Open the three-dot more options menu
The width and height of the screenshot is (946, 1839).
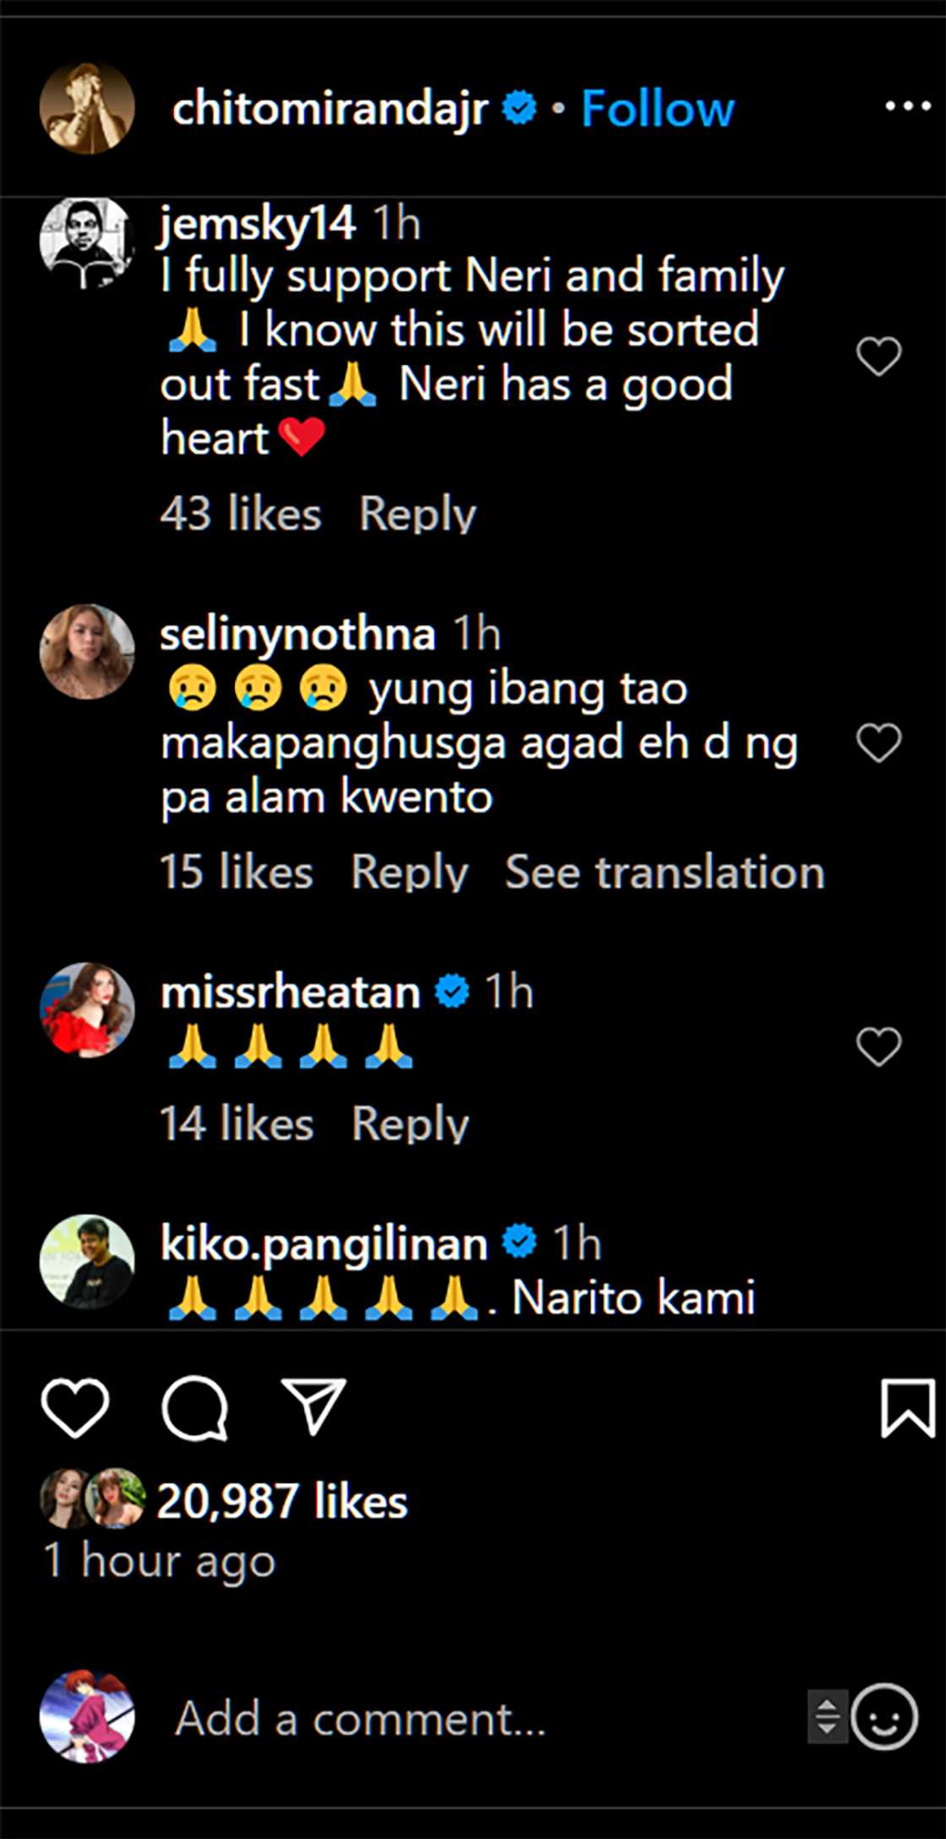coord(907,106)
